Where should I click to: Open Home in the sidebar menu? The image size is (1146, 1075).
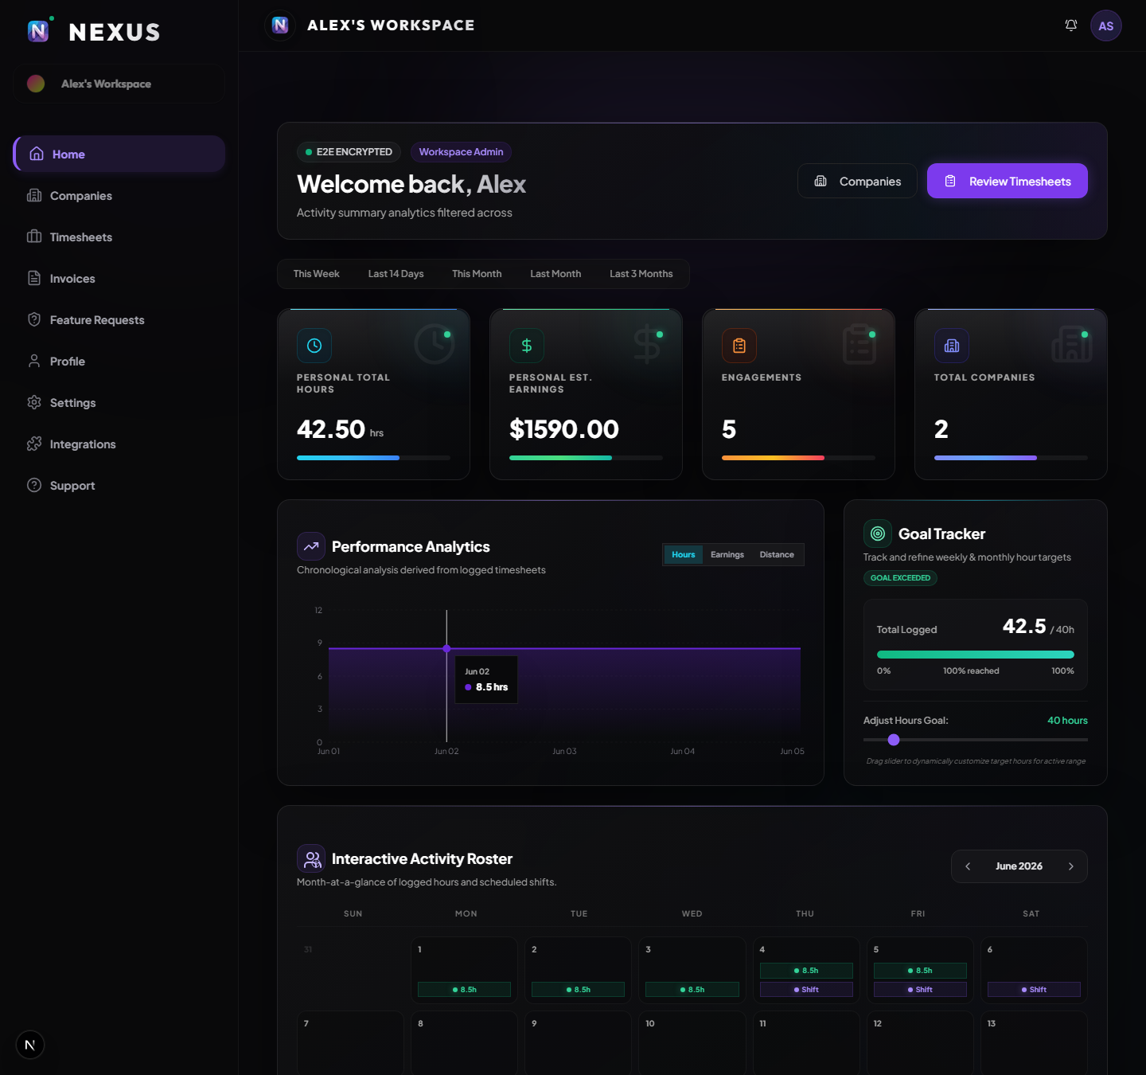tap(119, 154)
